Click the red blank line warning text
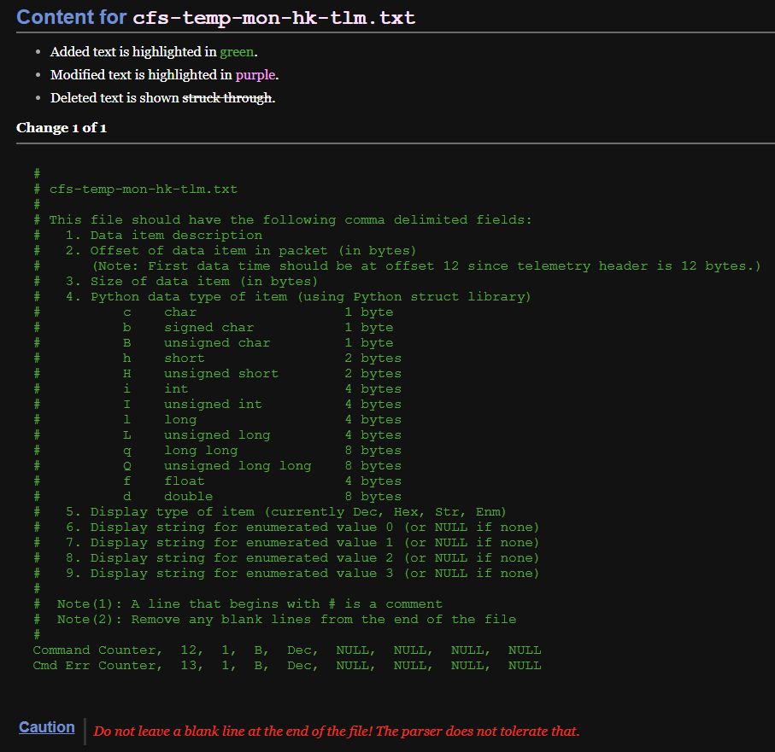 pos(337,732)
